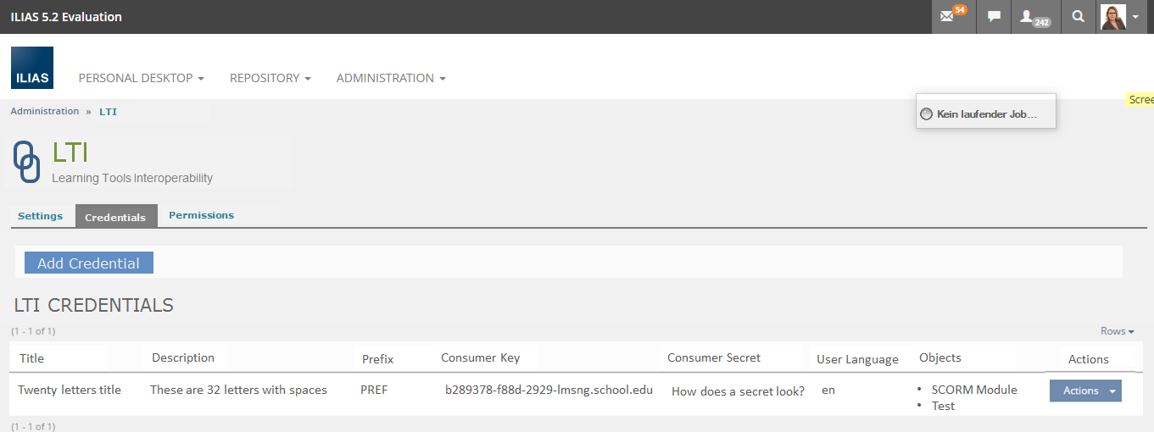Open the Administration dropdown menu
Screen dimensions: 1154x432
(x=390, y=78)
